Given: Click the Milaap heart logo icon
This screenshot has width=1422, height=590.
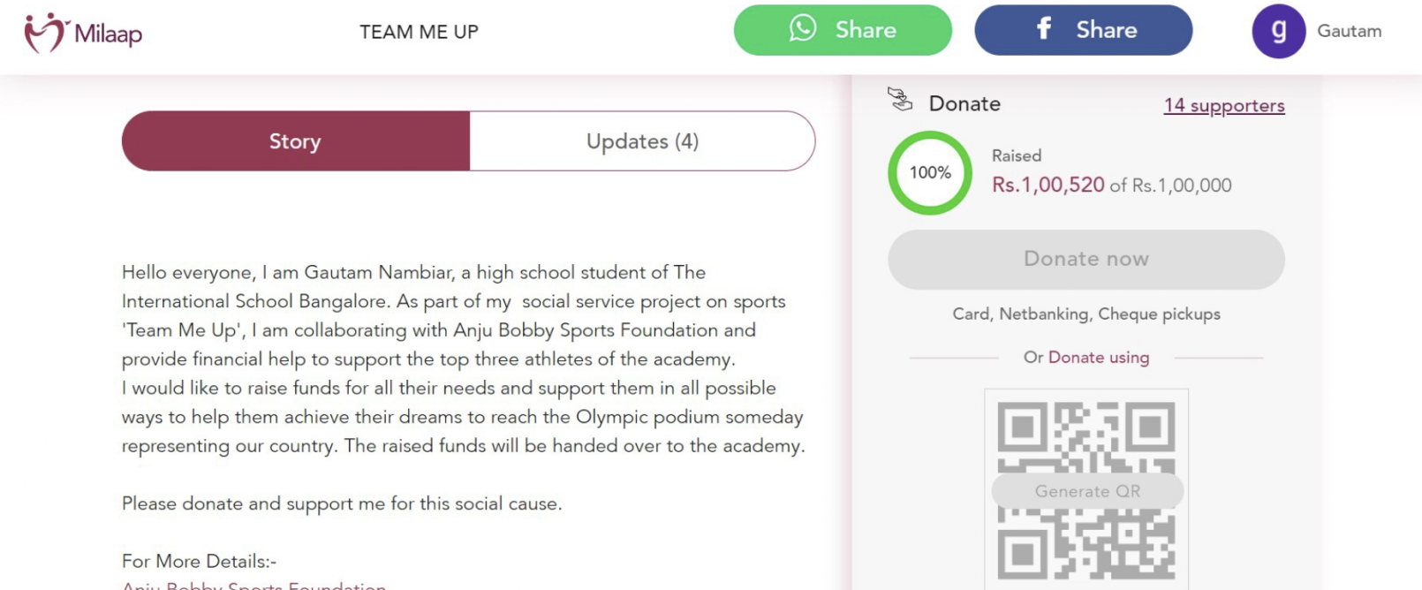Looking at the screenshot, I should coord(46,33).
